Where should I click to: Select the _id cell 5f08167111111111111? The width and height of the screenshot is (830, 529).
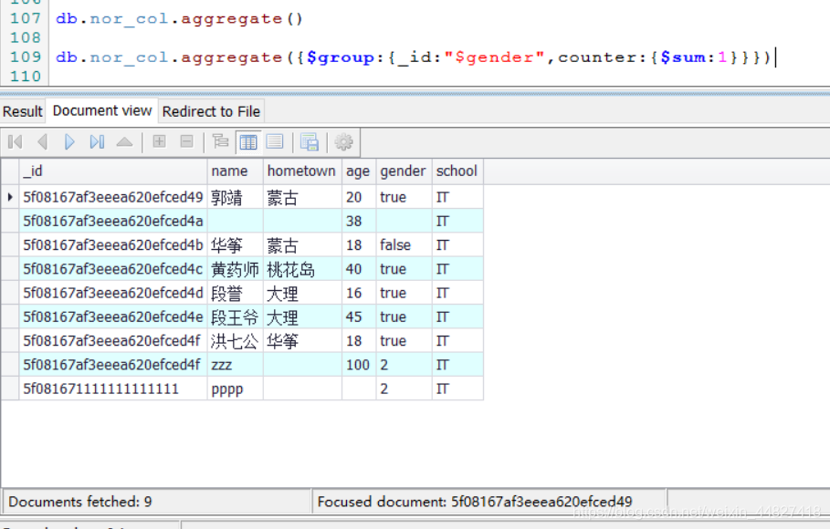113,389
